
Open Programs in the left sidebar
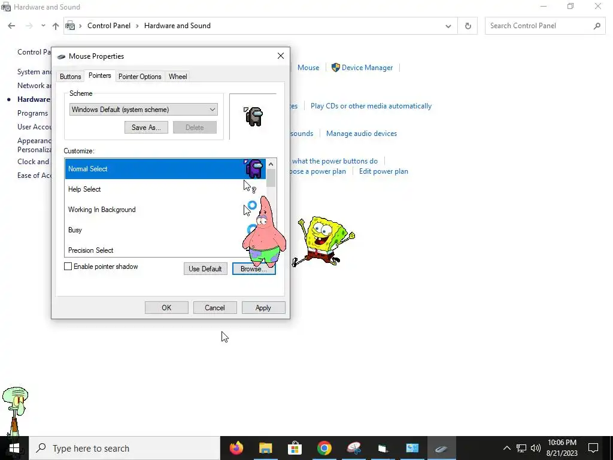(32, 113)
